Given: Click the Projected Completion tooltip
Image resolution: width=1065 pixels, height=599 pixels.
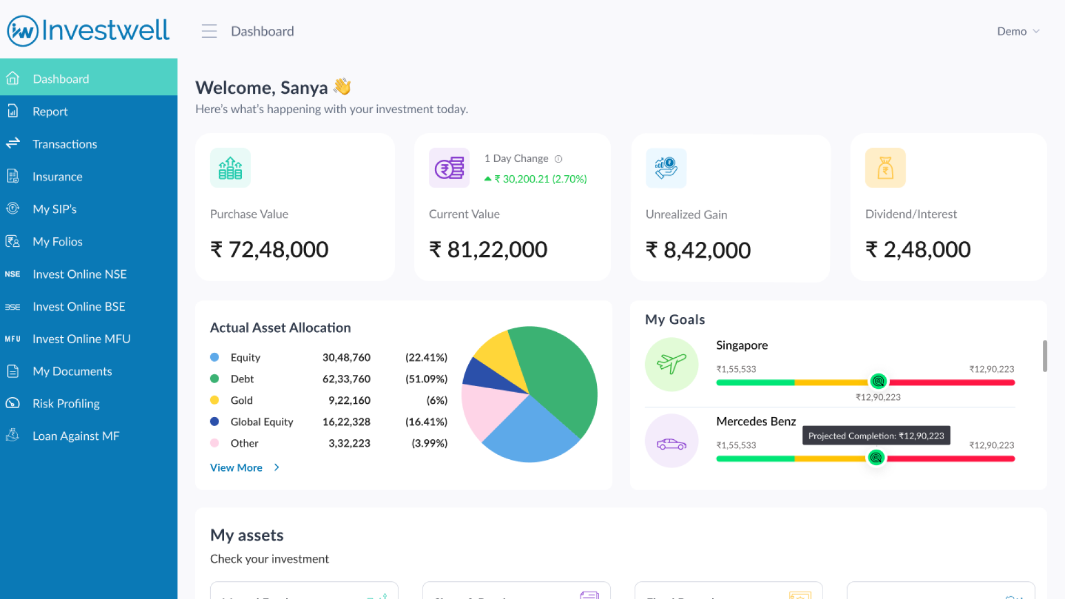Looking at the screenshot, I should click(x=876, y=436).
